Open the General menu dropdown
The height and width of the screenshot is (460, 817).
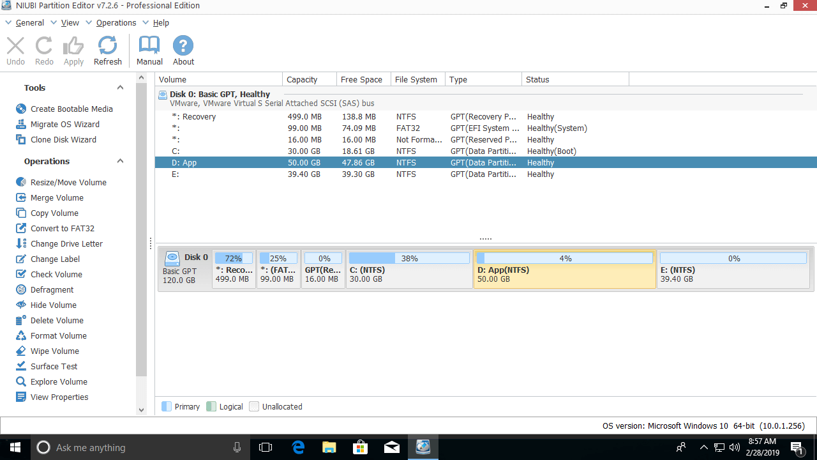pyautogui.click(x=29, y=23)
